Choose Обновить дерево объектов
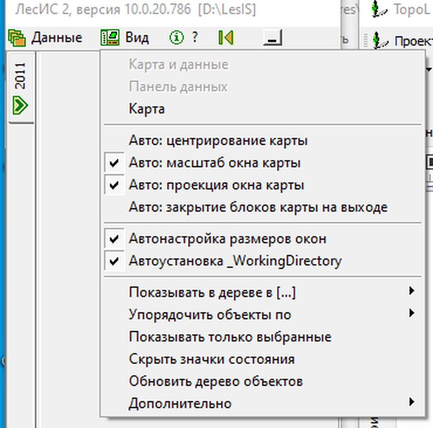Image resolution: width=433 pixels, height=428 pixels. [215, 381]
